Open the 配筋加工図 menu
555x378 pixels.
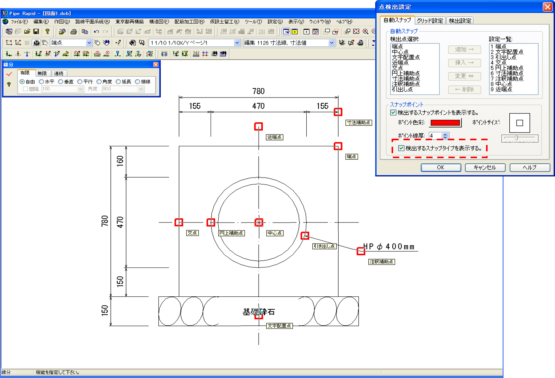coord(189,22)
